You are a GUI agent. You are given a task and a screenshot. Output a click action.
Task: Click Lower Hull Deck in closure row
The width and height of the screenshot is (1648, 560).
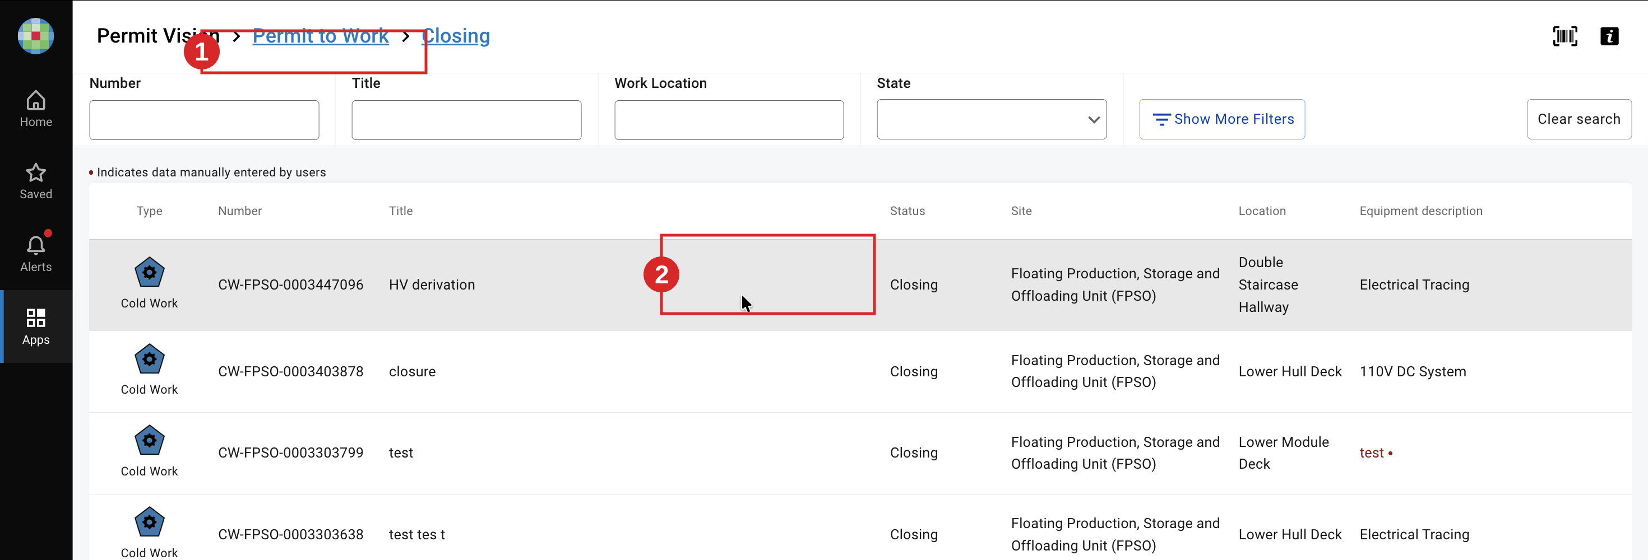[1290, 372]
